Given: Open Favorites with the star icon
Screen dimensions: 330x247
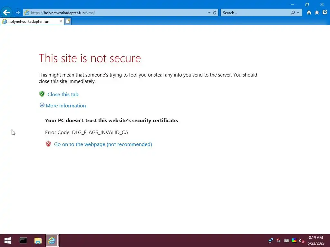Looking at the screenshot, I should pyautogui.click(x=317, y=13).
